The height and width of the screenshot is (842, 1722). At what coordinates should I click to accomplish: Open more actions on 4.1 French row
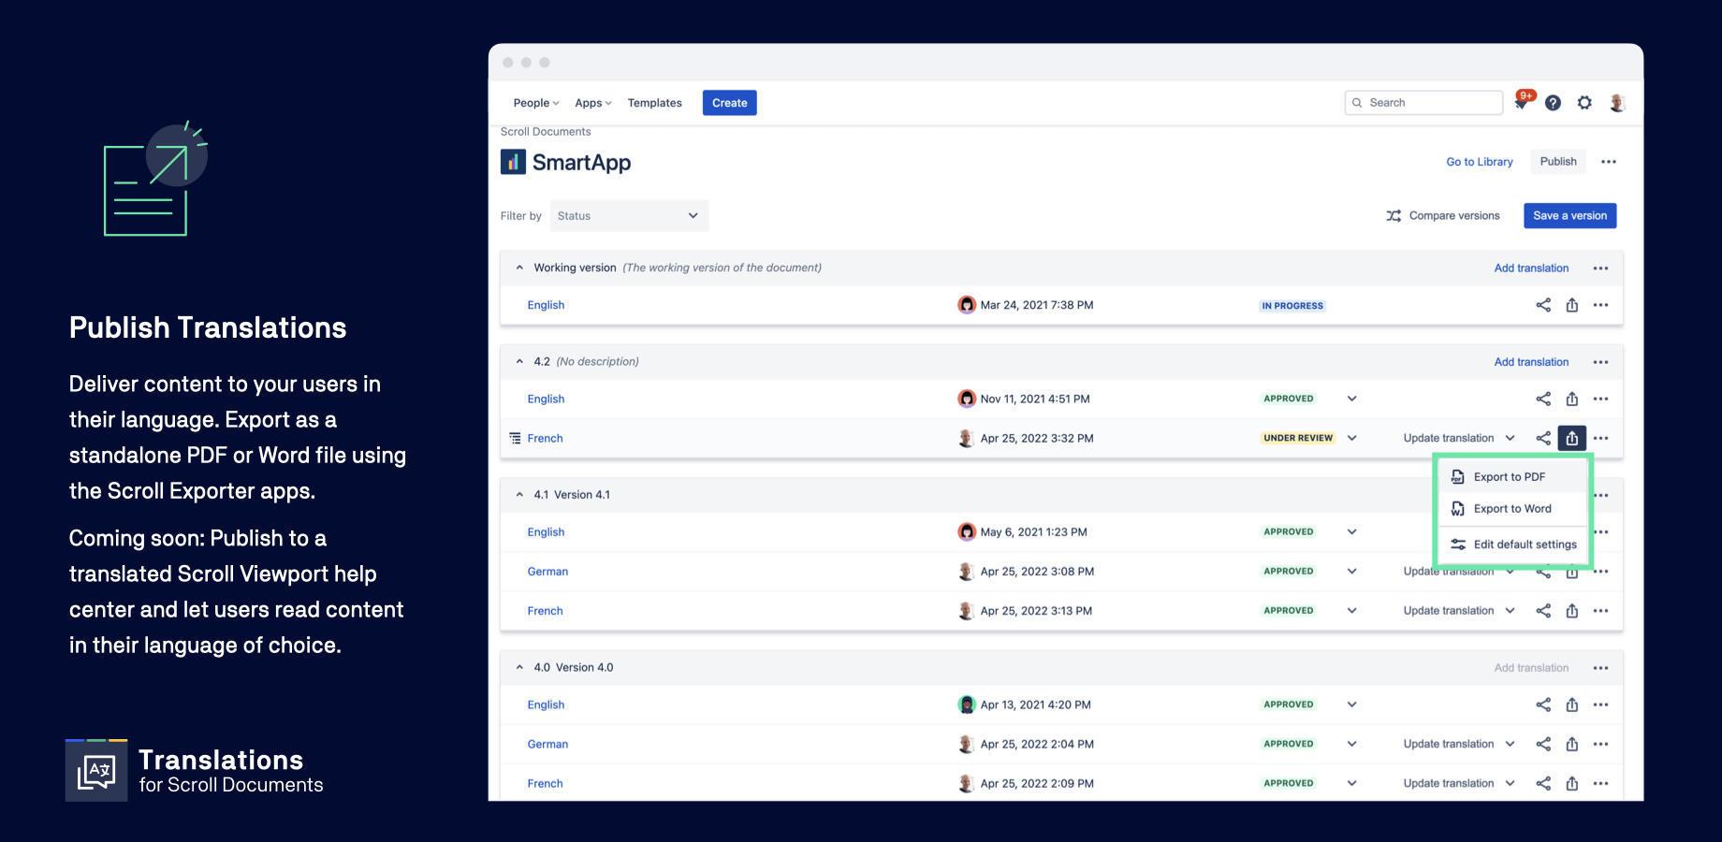point(1601,611)
